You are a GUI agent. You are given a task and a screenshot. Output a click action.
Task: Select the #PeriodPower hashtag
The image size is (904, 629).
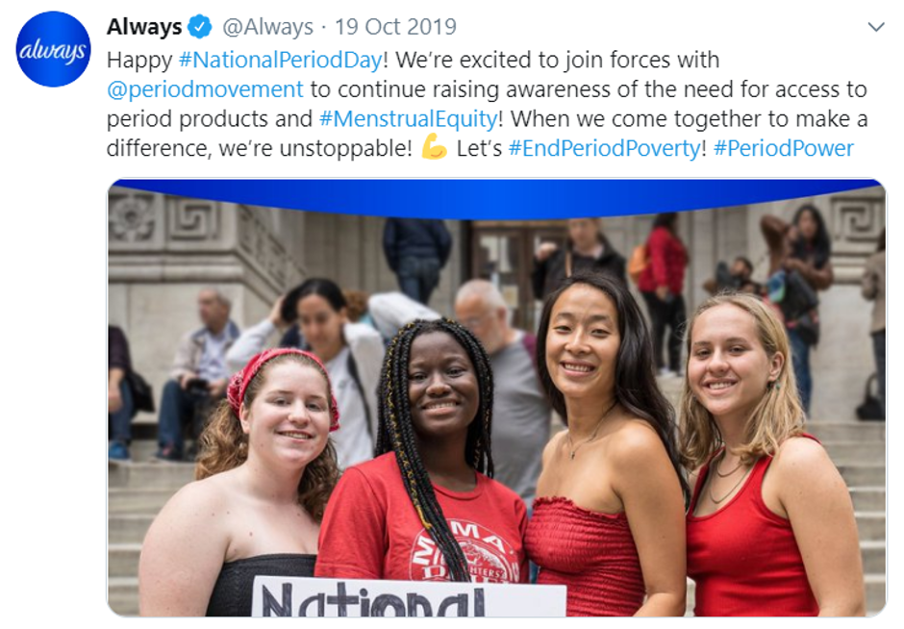tap(784, 148)
